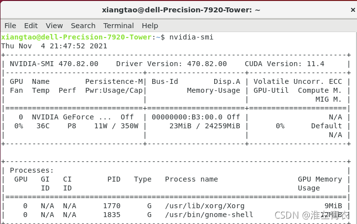
Task: Click the Processes: heading
Action: click(x=32, y=170)
